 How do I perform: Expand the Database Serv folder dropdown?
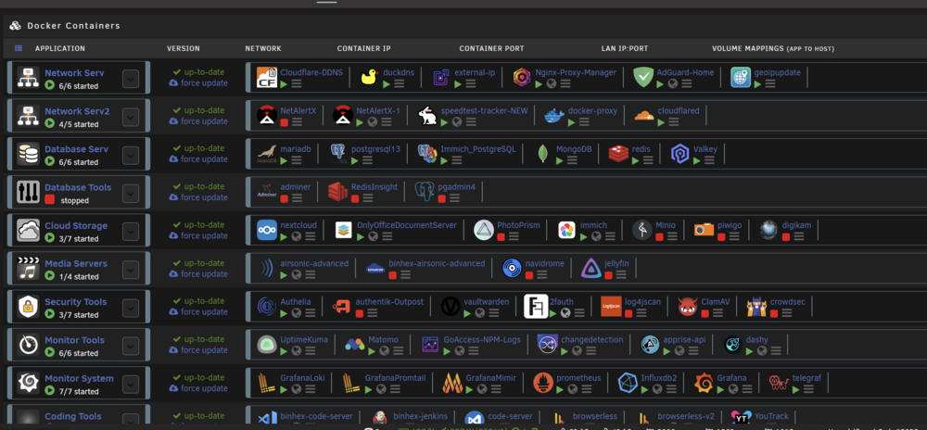(131, 155)
